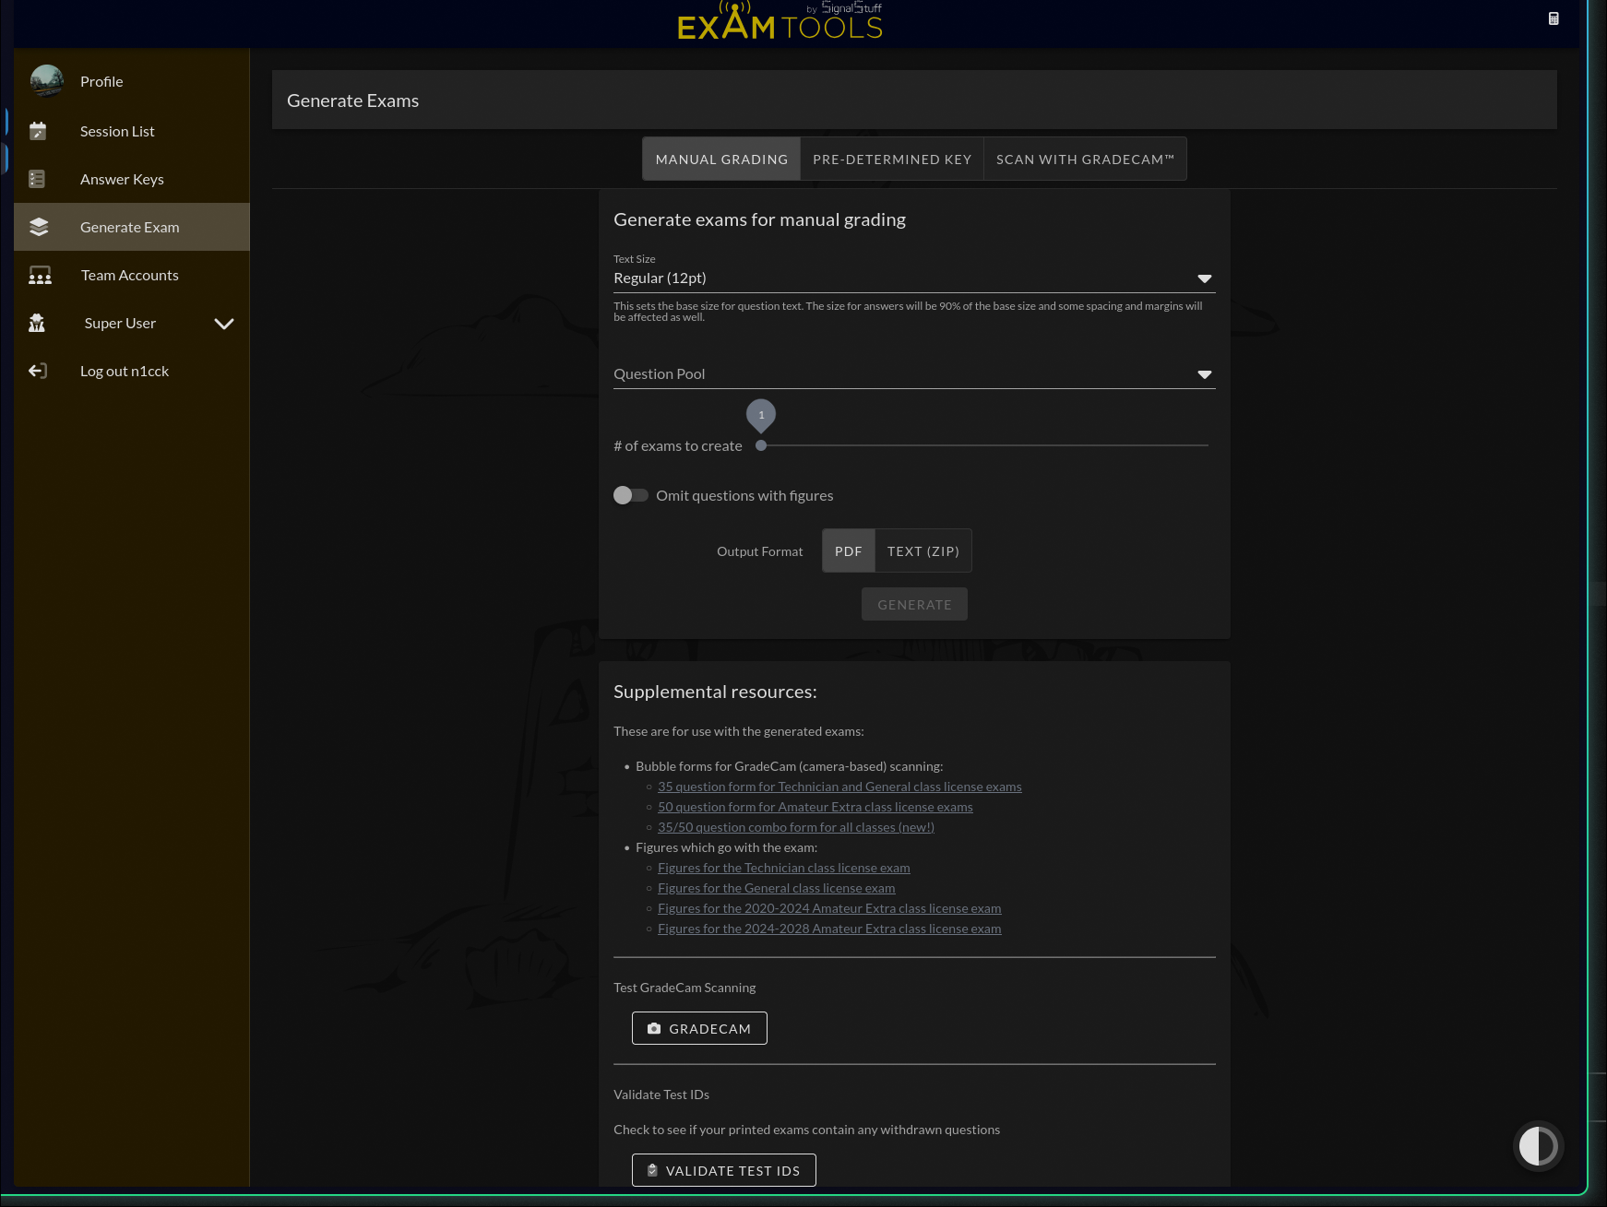Click the Generate button

(x=914, y=604)
